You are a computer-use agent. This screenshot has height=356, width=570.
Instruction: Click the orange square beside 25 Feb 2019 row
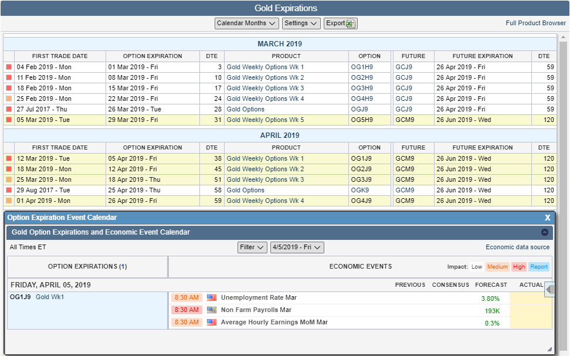coord(9,99)
